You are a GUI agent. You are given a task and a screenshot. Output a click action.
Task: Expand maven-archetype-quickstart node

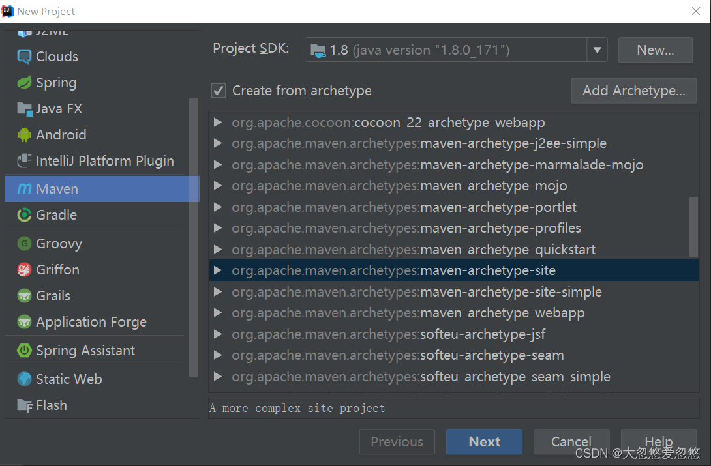[218, 249]
